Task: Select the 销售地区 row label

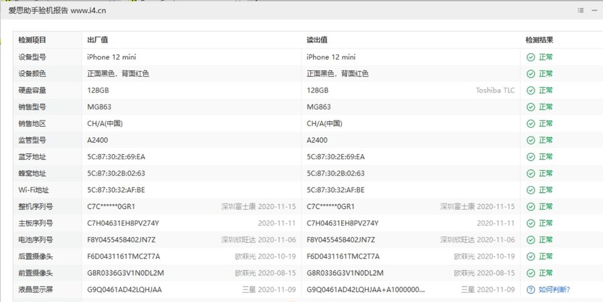Action: pyautogui.click(x=32, y=124)
